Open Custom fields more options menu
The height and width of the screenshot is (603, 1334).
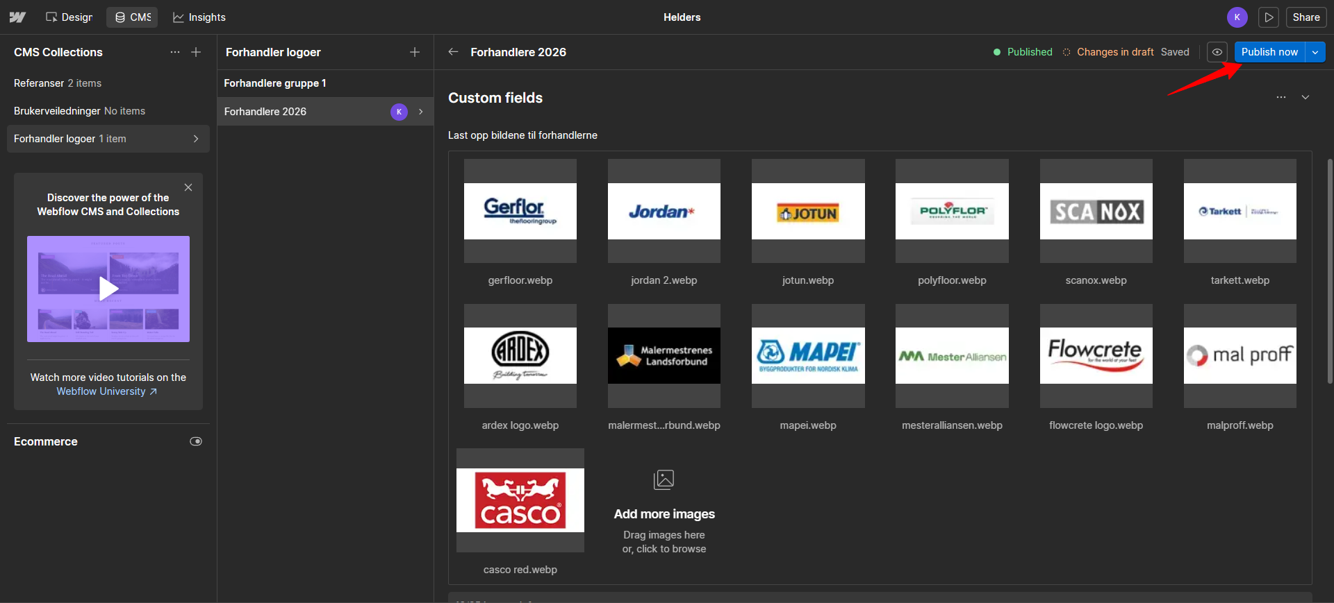[1281, 97]
